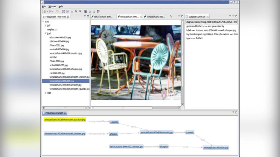The width and height of the screenshot is (280, 157).
Task: Expand the nick folder
Action: [45, 93]
